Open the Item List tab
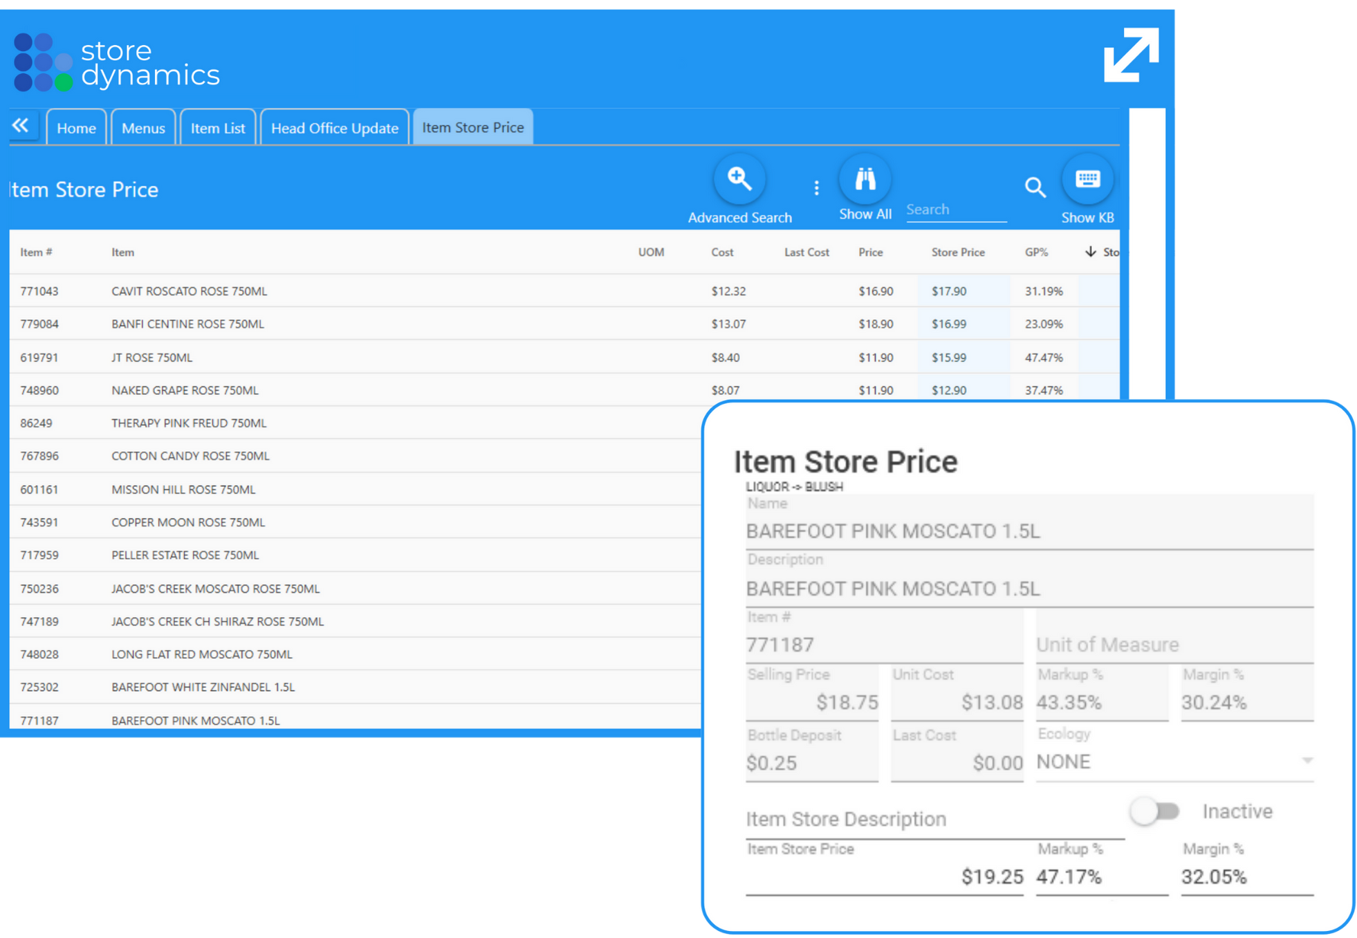Viewport: 1357px width, 938px height. tap(217, 128)
